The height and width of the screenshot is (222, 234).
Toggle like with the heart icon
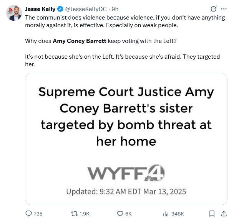[120, 214]
